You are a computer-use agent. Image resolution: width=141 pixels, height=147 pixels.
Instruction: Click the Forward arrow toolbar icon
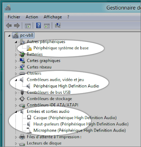(x=17, y=26)
